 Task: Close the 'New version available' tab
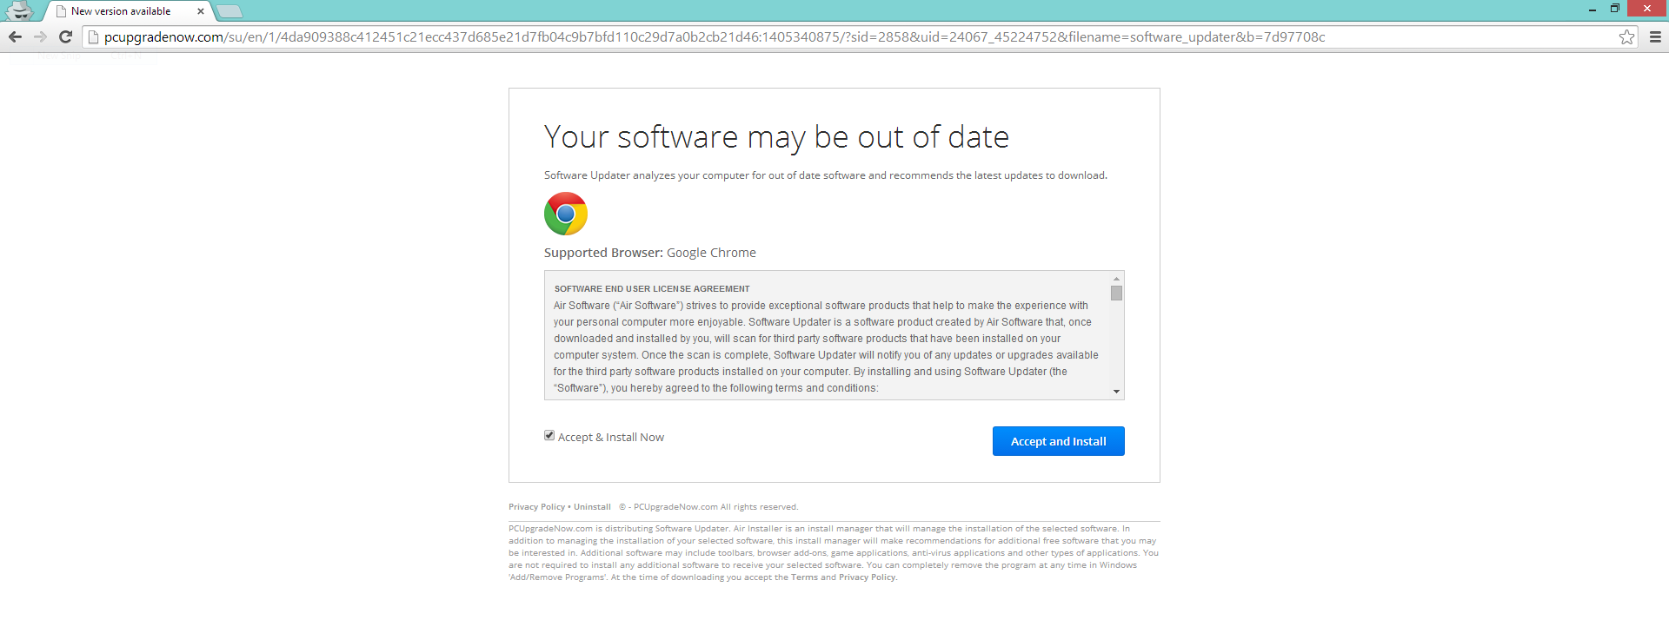[x=201, y=11]
